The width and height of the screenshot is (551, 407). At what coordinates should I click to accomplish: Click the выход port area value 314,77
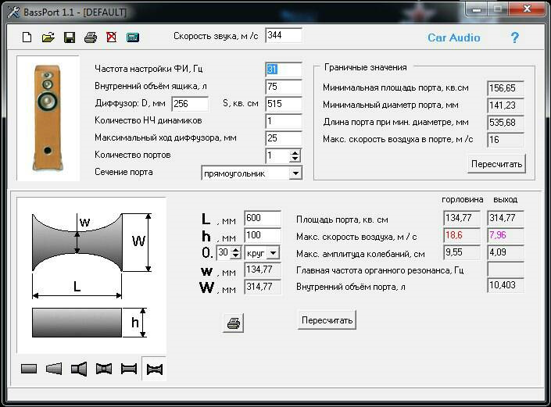(506, 218)
